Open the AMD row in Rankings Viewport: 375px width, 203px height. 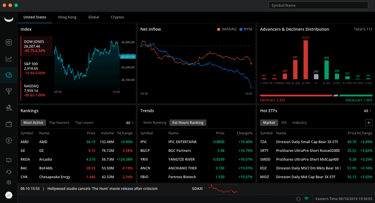(x=77, y=142)
